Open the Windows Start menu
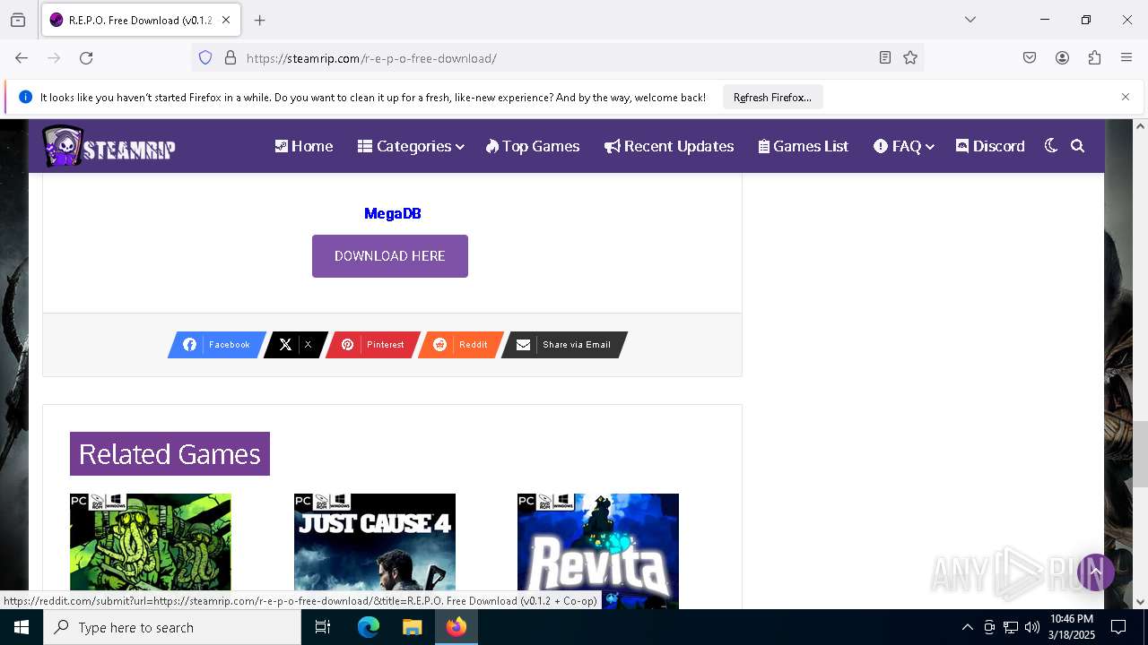This screenshot has width=1148, height=645. pyautogui.click(x=22, y=627)
